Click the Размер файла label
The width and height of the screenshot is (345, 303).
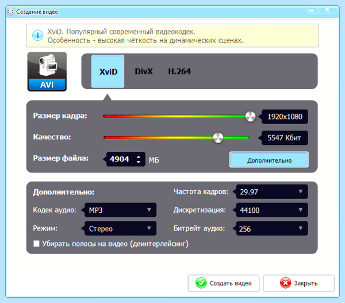pyautogui.click(x=61, y=158)
